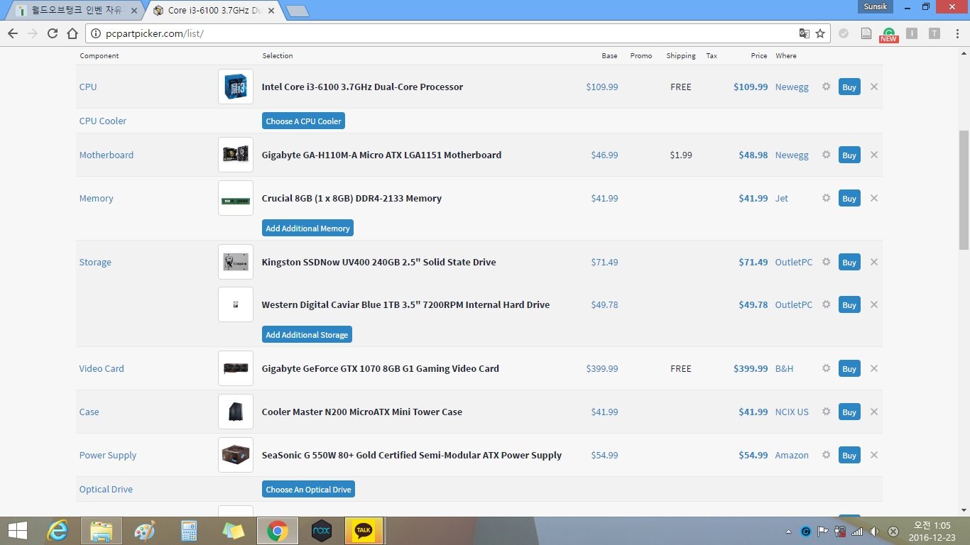970x545 pixels.
Task: Reload the pcpartpicker page
Action: click(53, 33)
